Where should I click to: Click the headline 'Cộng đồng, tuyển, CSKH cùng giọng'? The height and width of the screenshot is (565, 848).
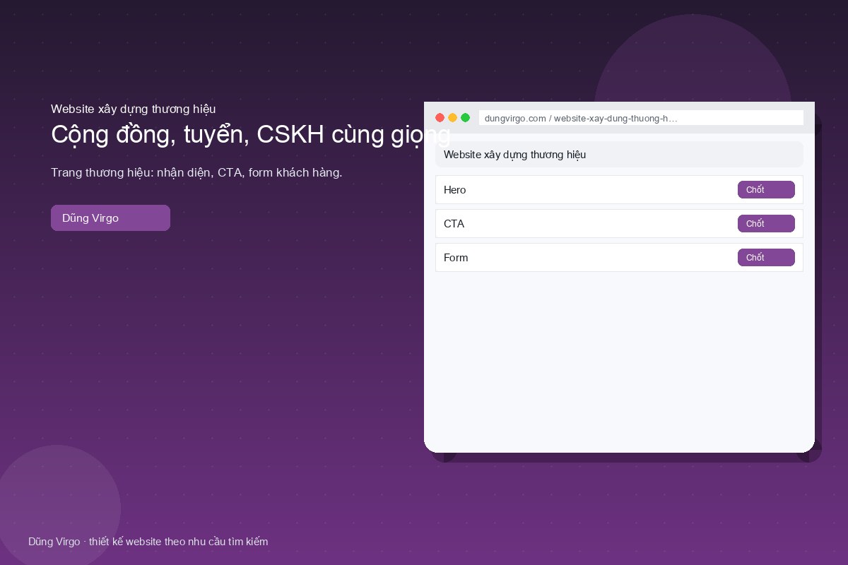tap(250, 134)
